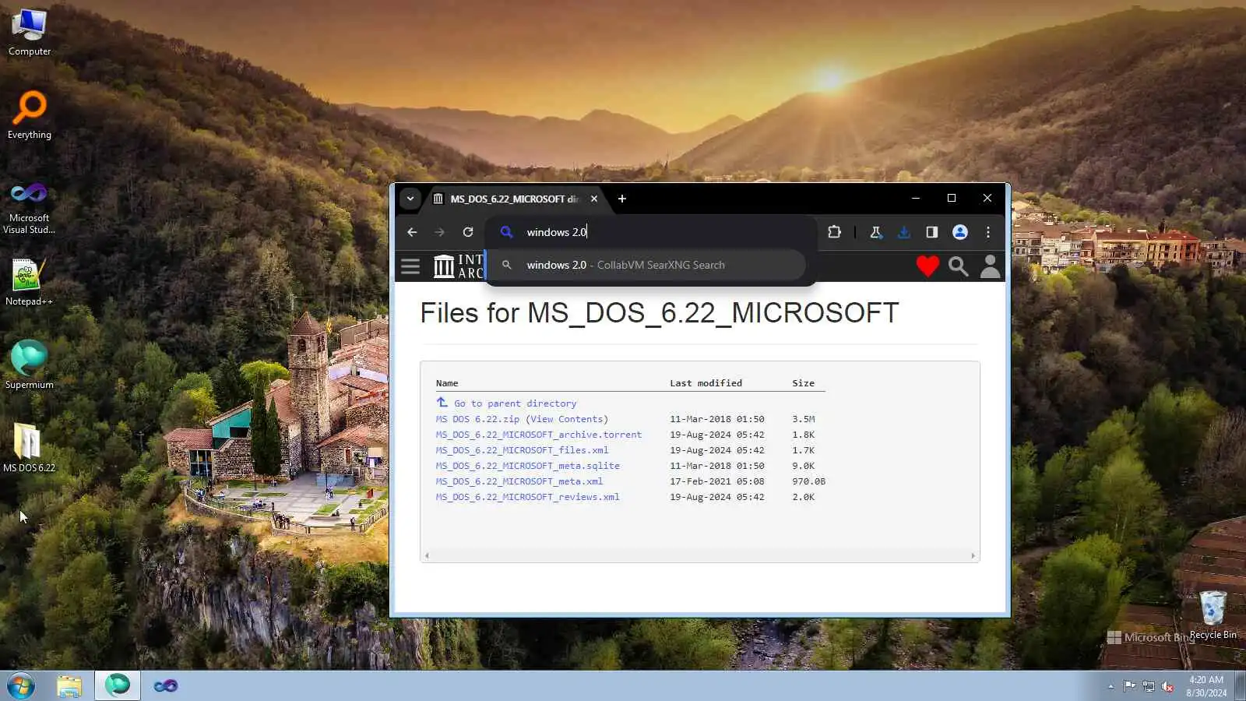Open the Internet Archive hamburger menu
Image resolution: width=1246 pixels, height=701 pixels.
(410, 266)
